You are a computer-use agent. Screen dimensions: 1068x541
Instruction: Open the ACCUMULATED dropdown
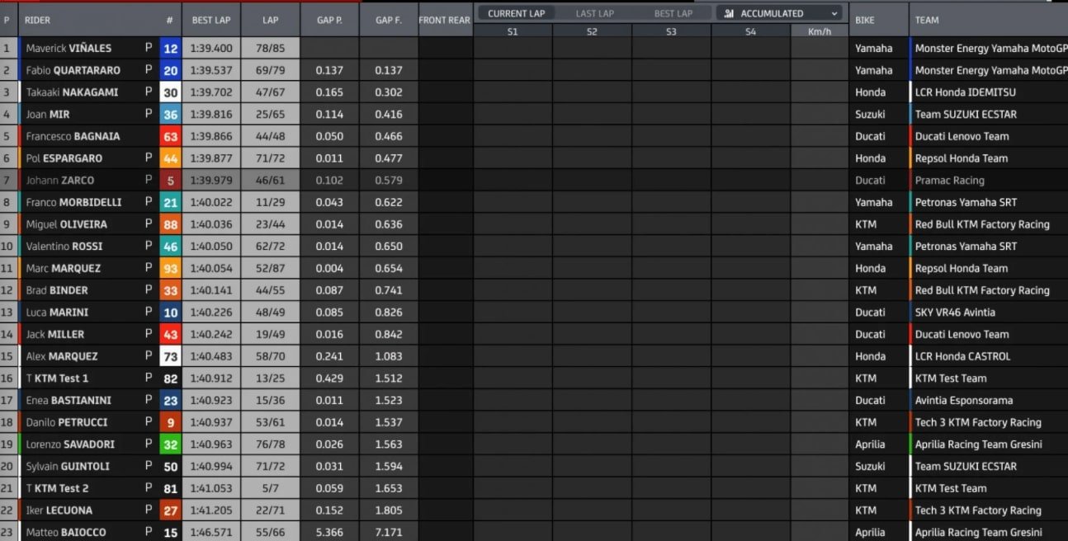(x=778, y=13)
